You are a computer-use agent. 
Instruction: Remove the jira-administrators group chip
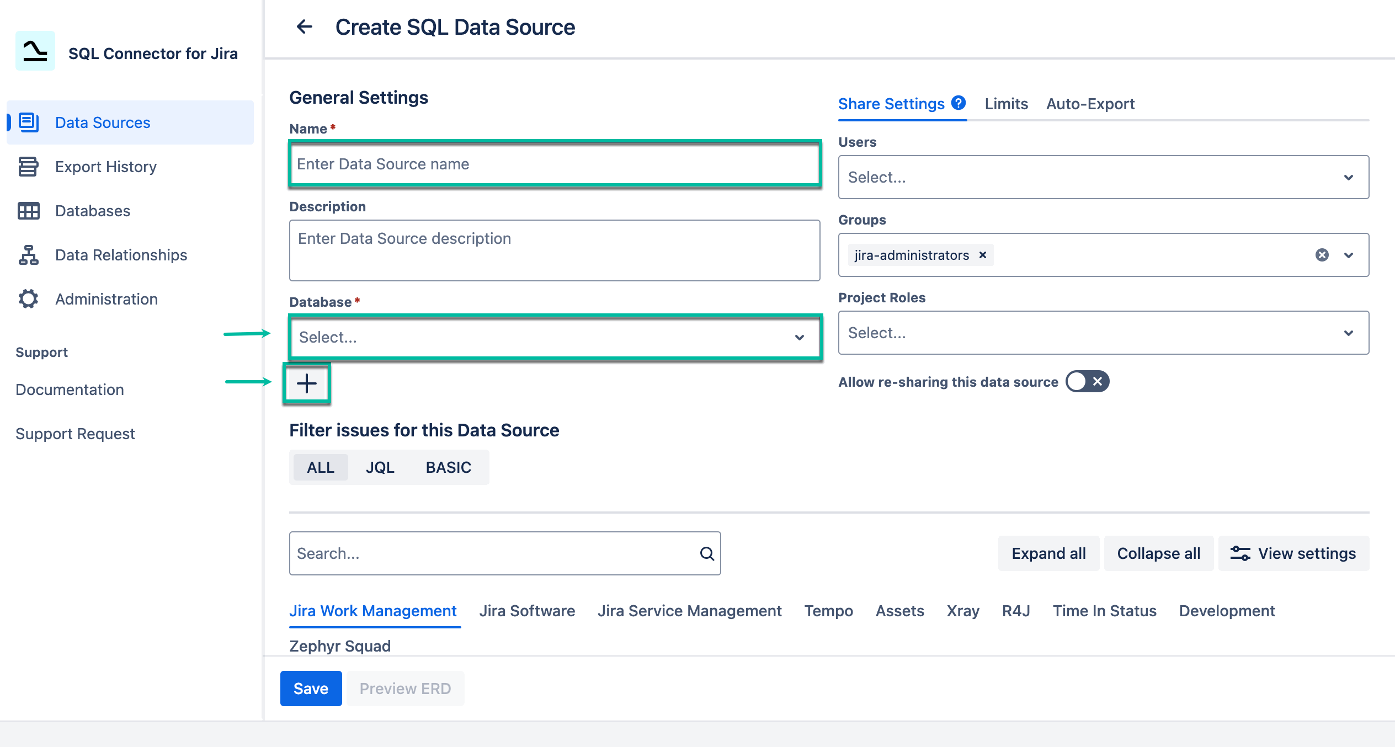[x=983, y=255]
